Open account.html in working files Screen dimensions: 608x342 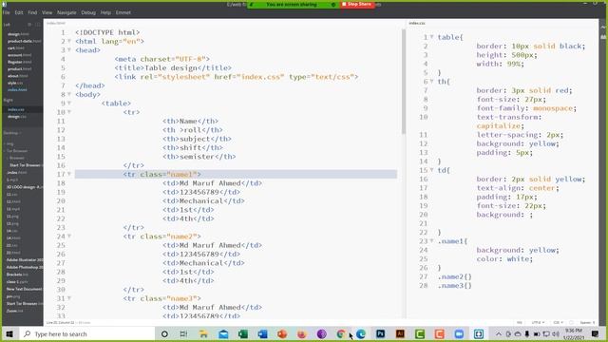pyautogui.click(x=19, y=55)
